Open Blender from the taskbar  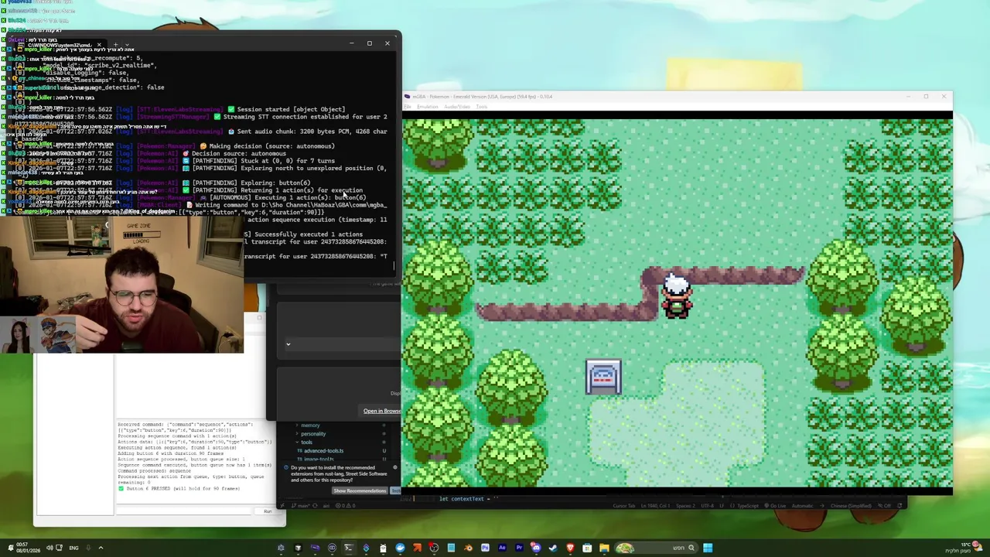468,548
